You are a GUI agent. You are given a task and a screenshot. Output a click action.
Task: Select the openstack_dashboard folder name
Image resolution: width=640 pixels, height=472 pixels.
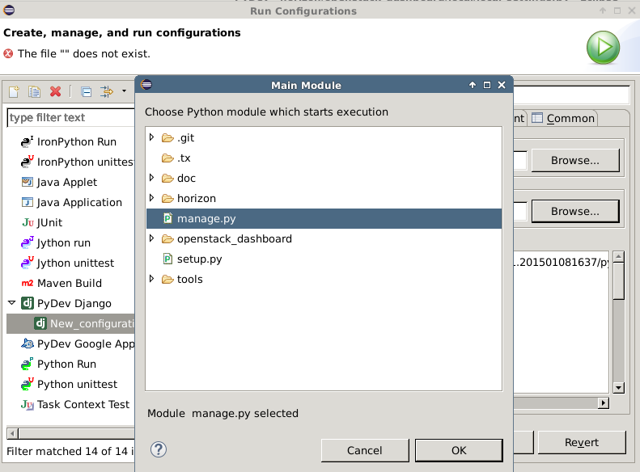235,239
